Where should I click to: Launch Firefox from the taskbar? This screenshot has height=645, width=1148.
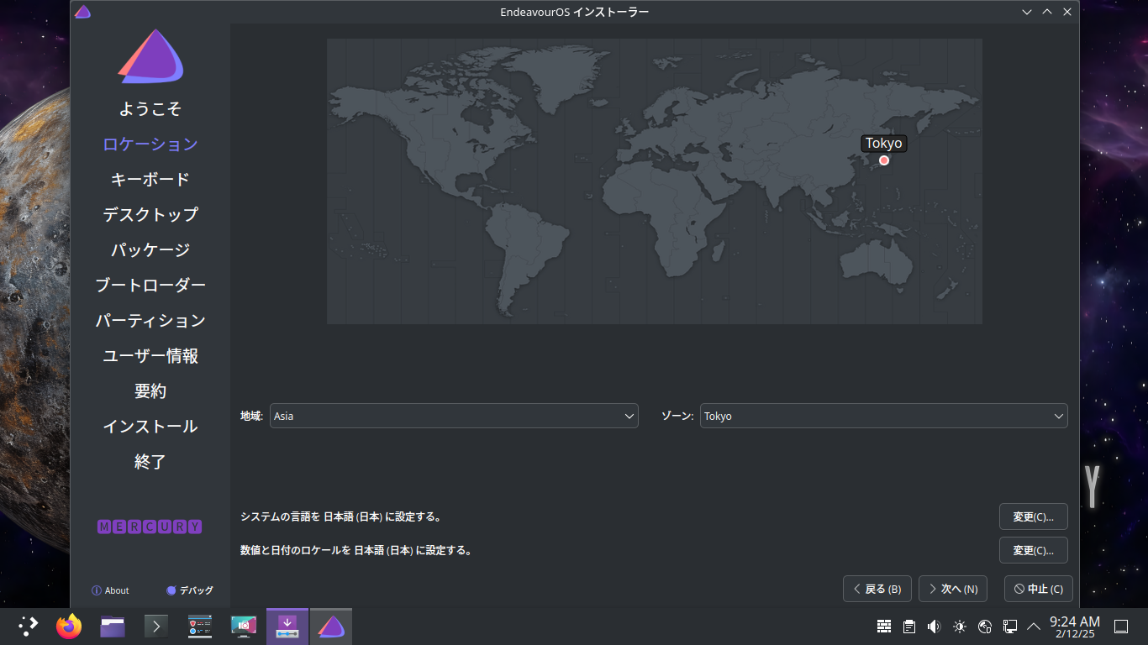[69, 626]
